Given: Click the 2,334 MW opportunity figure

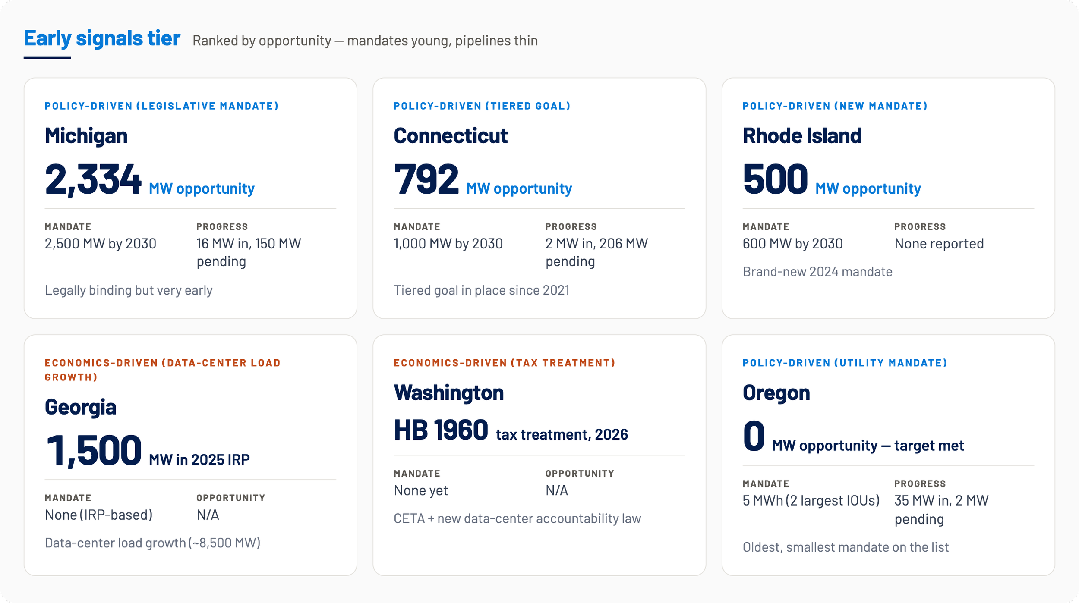Looking at the screenshot, I should pyautogui.click(x=150, y=179).
